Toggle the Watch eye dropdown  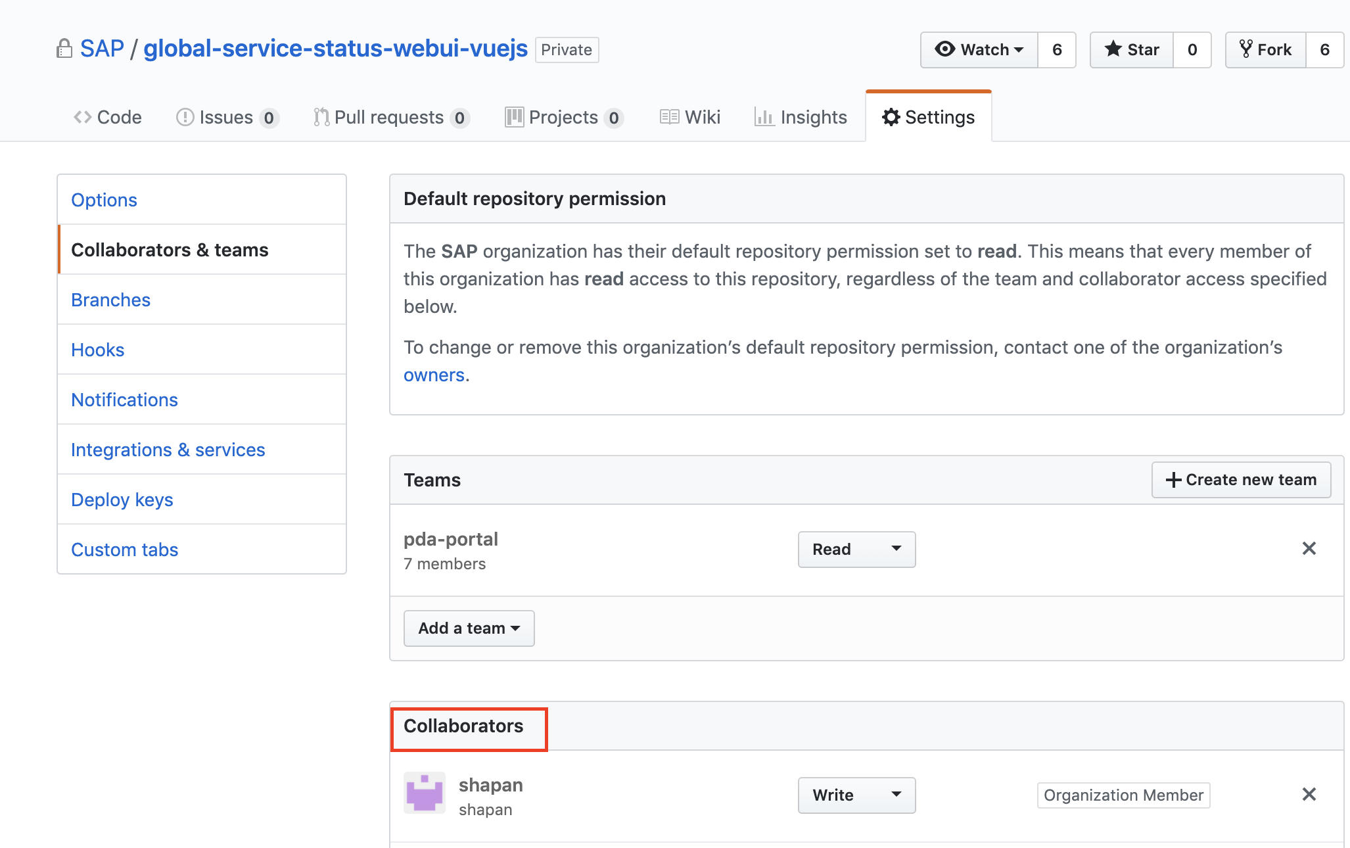(979, 50)
